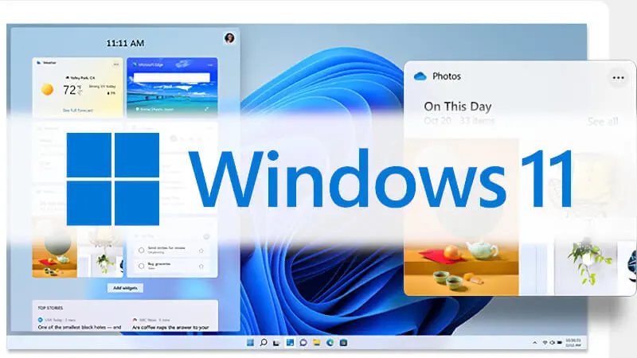Open the volume tray icon
This screenshot has width=637, height=358.
coord(552,343)
